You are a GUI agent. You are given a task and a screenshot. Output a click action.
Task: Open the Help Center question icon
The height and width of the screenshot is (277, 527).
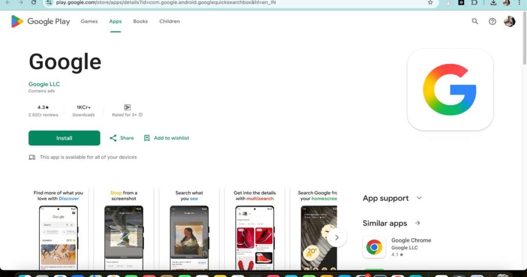[x=493, y=21]
